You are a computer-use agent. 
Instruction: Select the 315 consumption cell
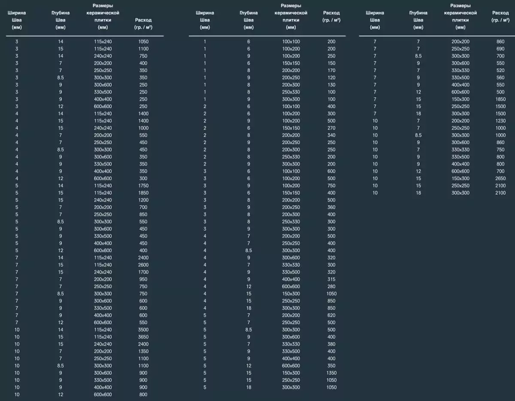point(331,279)
